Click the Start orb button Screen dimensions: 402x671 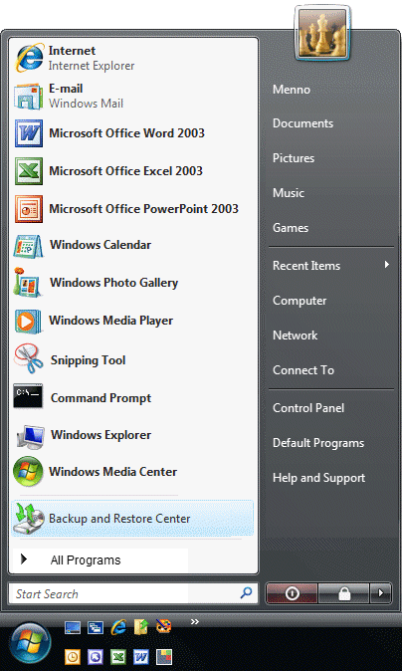click(31, 643)
